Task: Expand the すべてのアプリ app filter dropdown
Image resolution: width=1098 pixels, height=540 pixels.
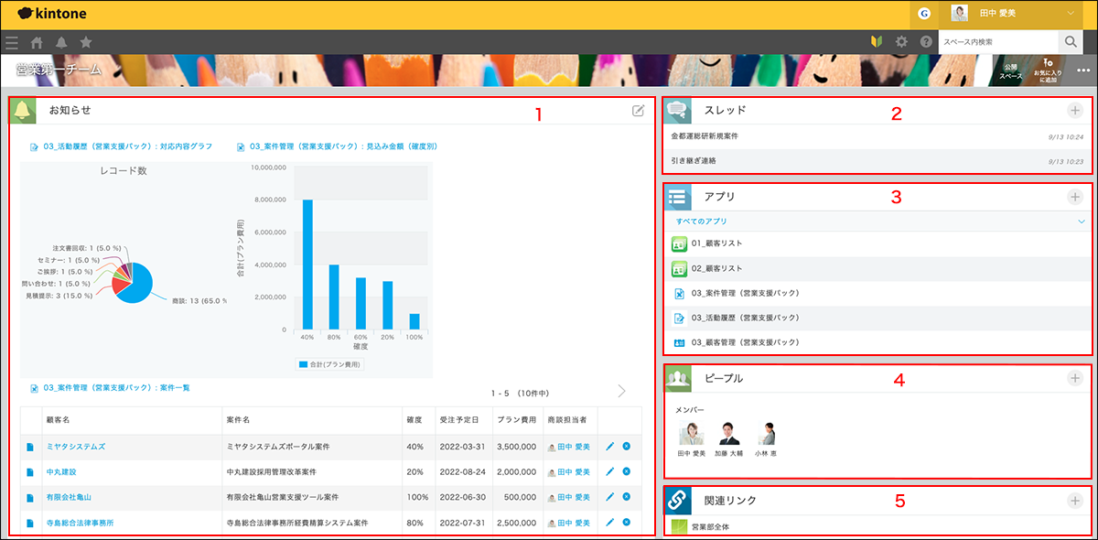Action: (x=1081, y=221)
